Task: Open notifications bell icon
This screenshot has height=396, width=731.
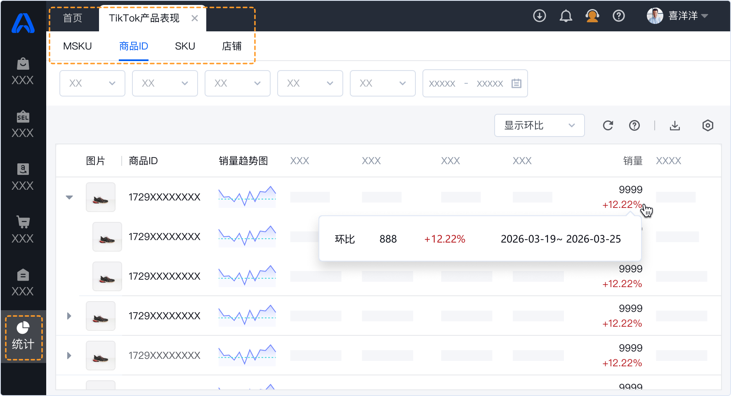Action: 566,16
